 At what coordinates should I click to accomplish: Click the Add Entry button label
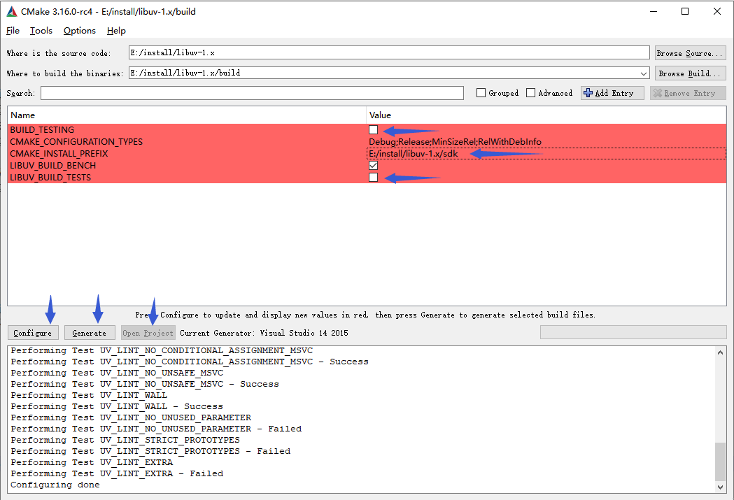point(614,93)
